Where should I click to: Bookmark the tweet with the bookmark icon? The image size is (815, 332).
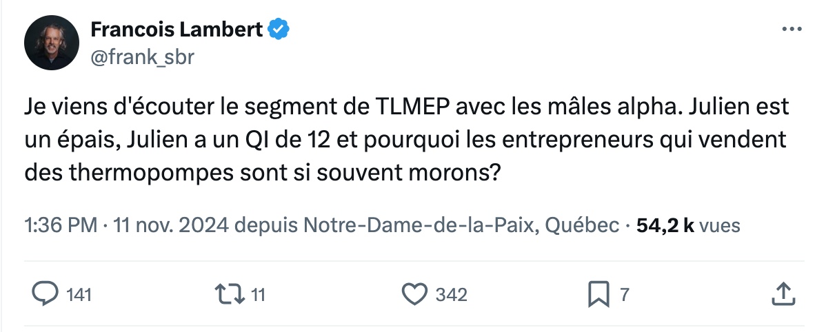[597, 295]
